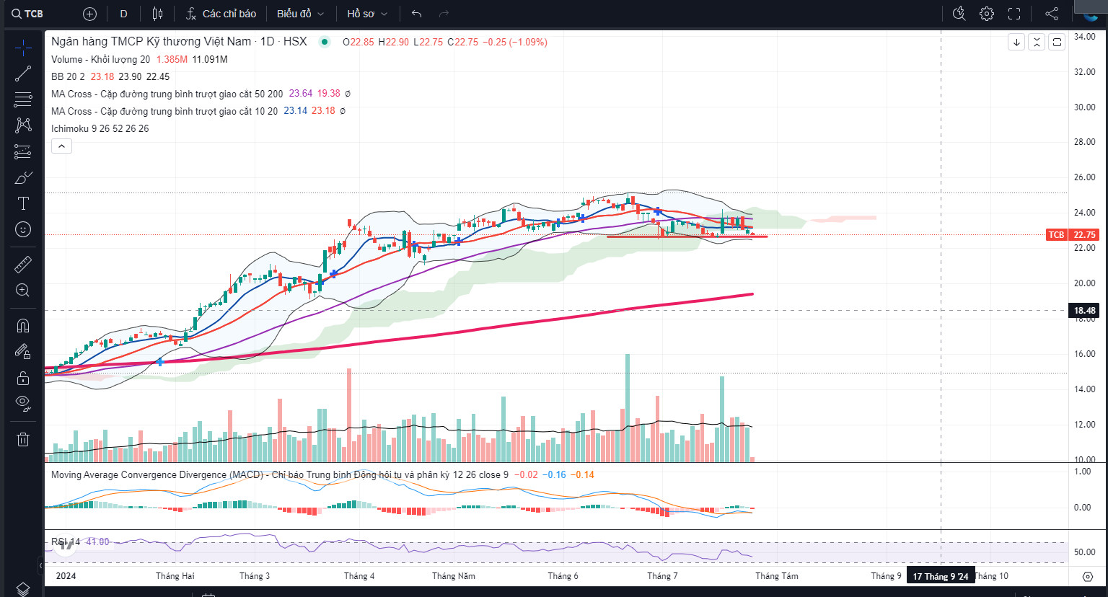Open the Fibonacci and Gann tools
This screenshot has height=597, width=1108.
pyautogui.click(x=23, y=99)
